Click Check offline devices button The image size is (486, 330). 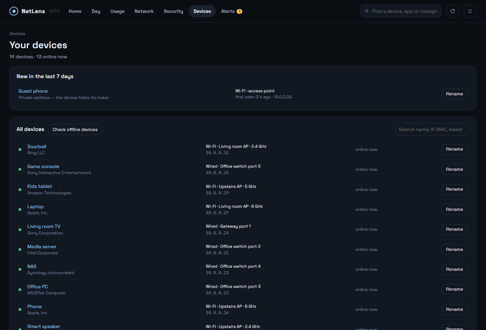pyautogui.click(x=75, y=130)
